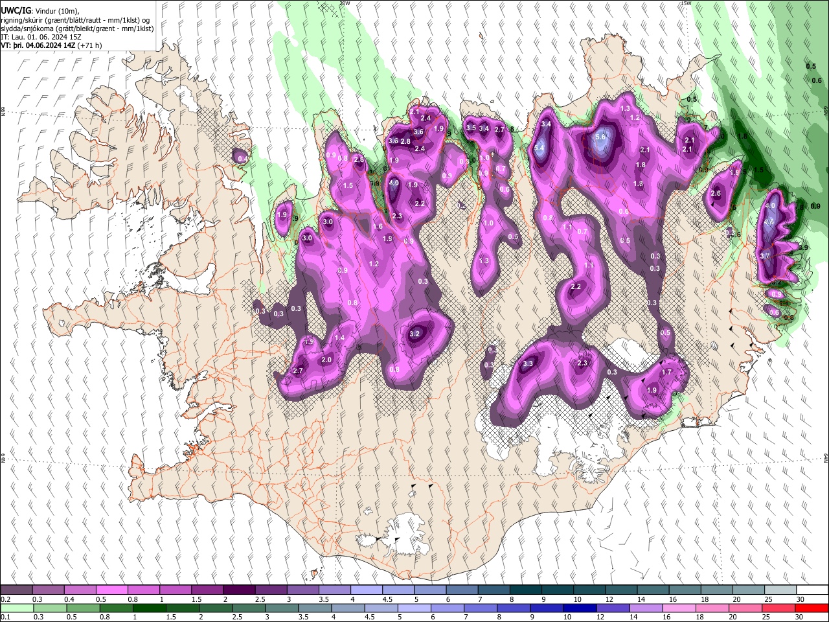Select the red swatch above 30 on lower scale

click(x=811, y=608)
